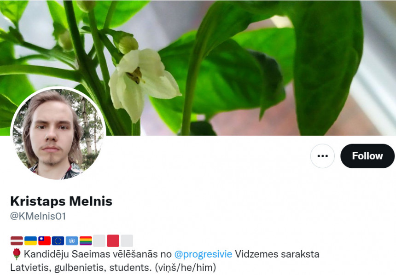Click the Vidzemes saraksta bio text
The image size is (396, 275).
(277, 254)
